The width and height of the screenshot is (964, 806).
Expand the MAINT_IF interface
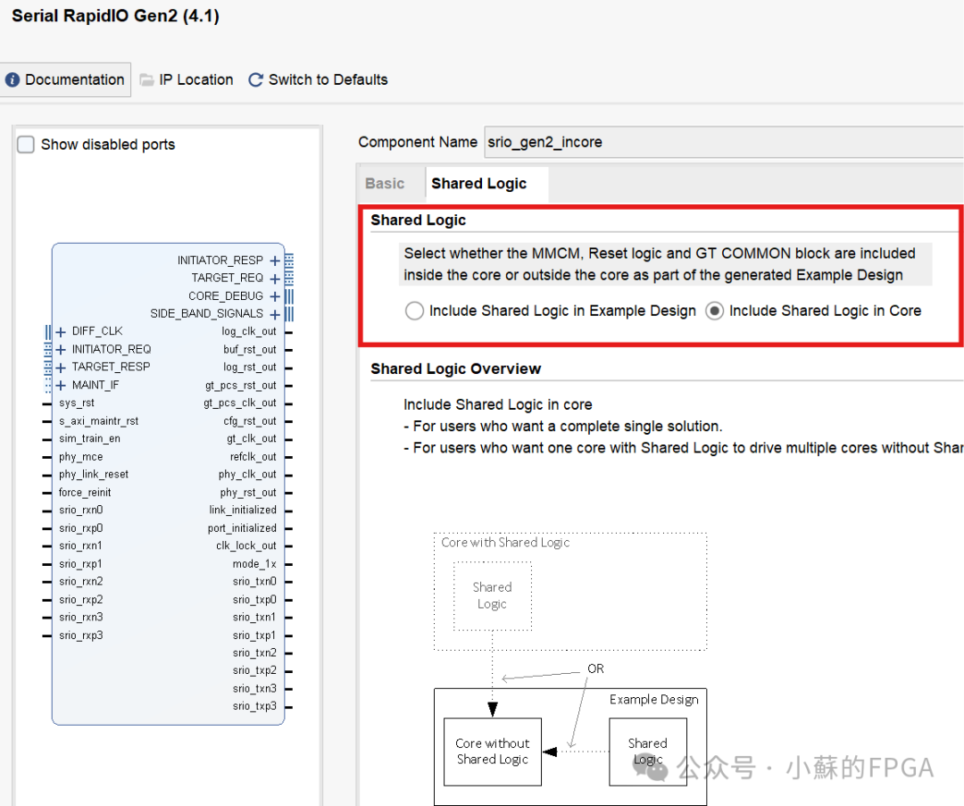pos(61,385)
